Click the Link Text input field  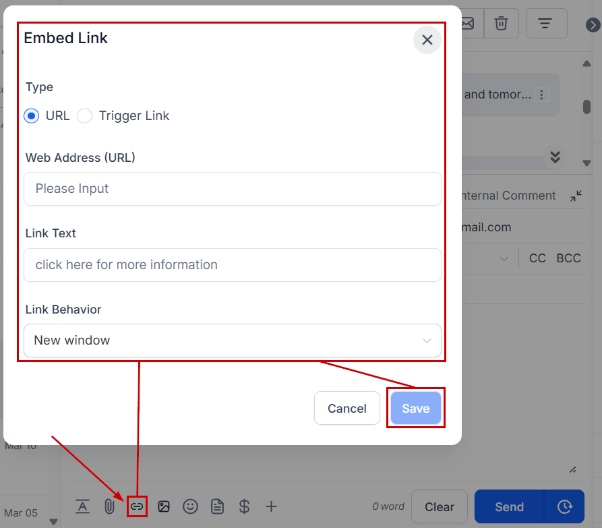coord(233,264)
